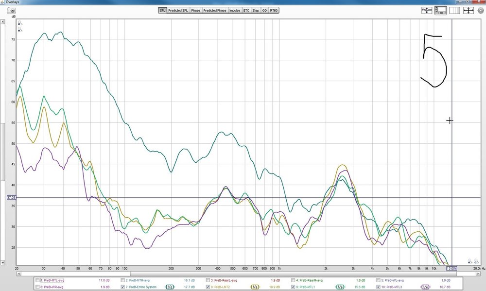This screenshot has height=291, width=486.
Task: Toggle the scrollbars display toolbar icon
Action: (441, 10)
